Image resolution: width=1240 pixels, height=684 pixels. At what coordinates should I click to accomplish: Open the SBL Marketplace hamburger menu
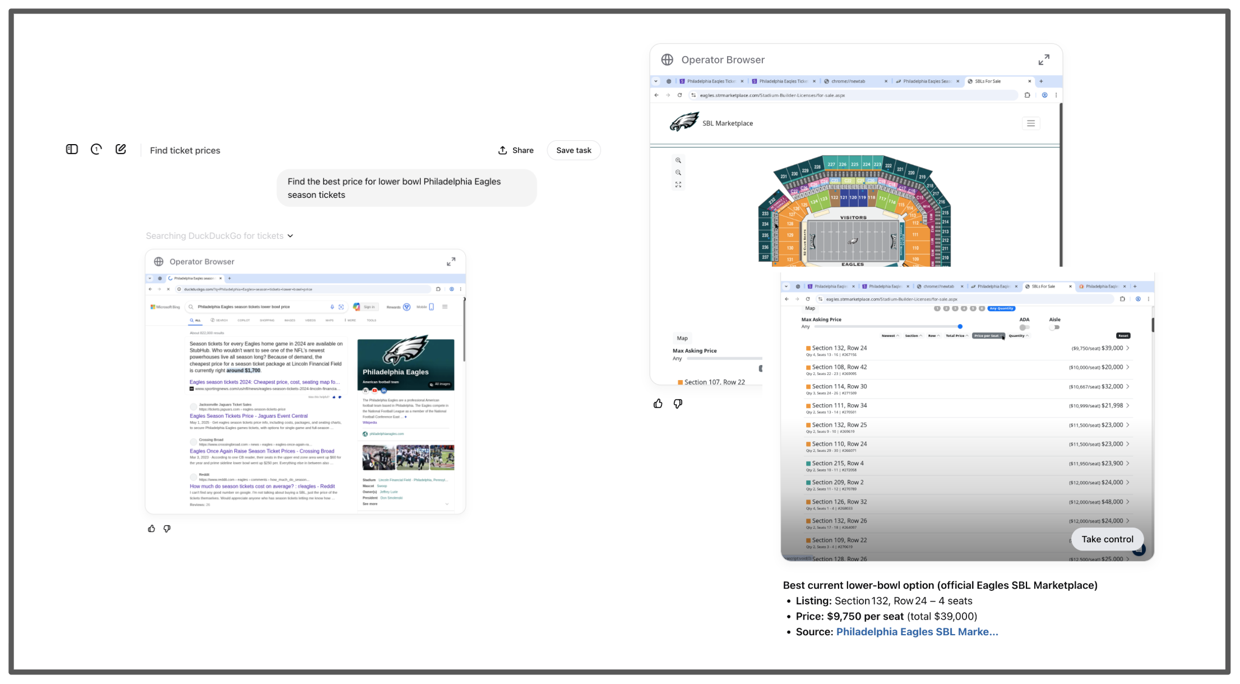click(x=1031, y=123)
